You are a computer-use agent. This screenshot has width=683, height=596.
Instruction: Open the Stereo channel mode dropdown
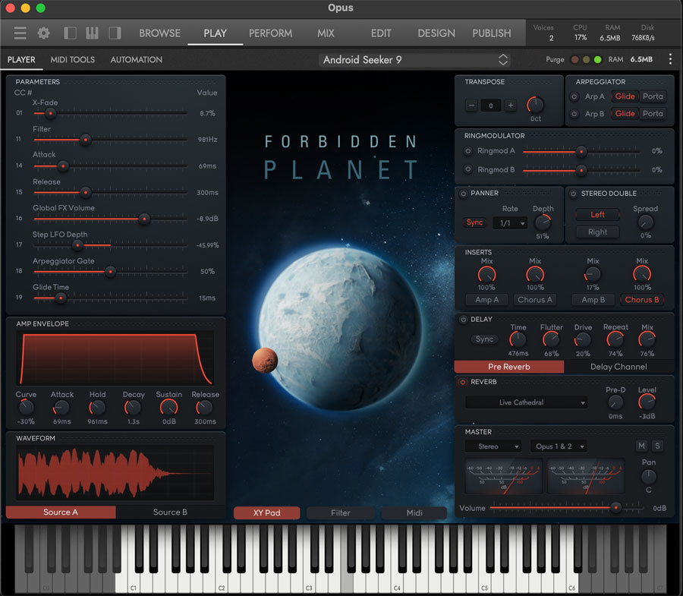coord(493,446)
